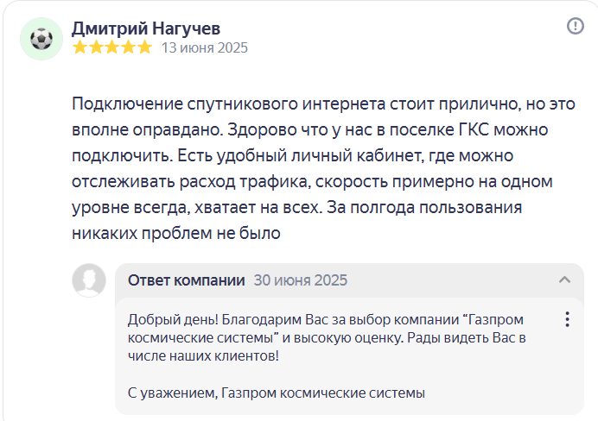Image resolution: width=598 pixels, height=421 pixels.
Task: Click the signature "С уважением, Газпром космические системы"
Action: coord(277,393)
